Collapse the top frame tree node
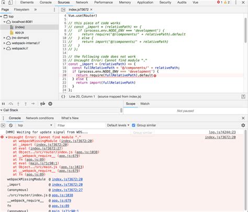The image size is (248, 212). 1,17
